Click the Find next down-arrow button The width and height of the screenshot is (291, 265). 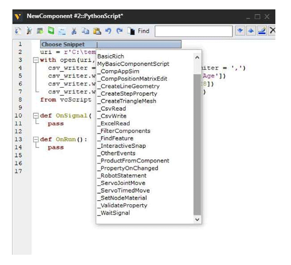coord(240,31)
